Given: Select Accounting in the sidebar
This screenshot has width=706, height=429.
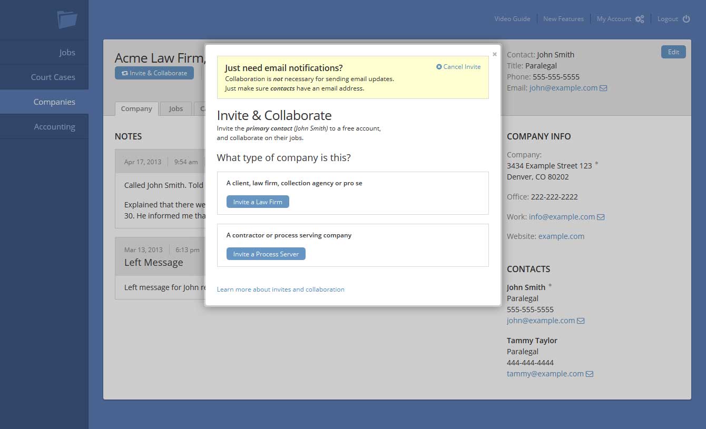Looking at the screenshot, I should coord(54,127).
